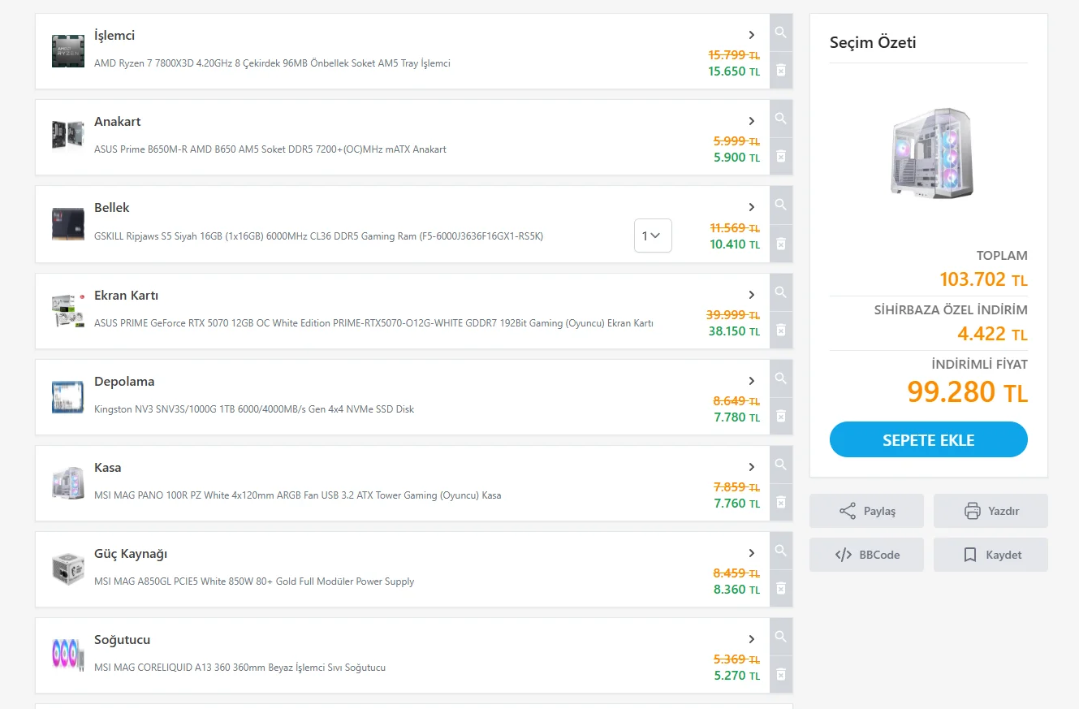Image resolution: width=1079 pixels, height=709 pixels.
Task: Remove the MSI MAG PANO case
Action: [x=780, y=502]
